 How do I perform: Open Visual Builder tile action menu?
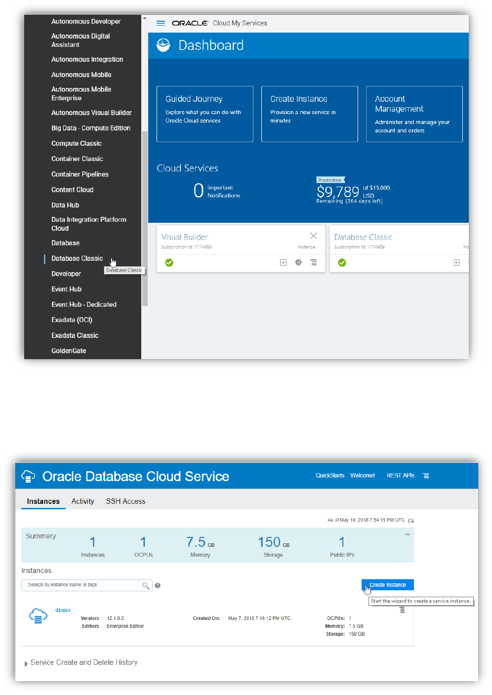(x=314, y=262)
